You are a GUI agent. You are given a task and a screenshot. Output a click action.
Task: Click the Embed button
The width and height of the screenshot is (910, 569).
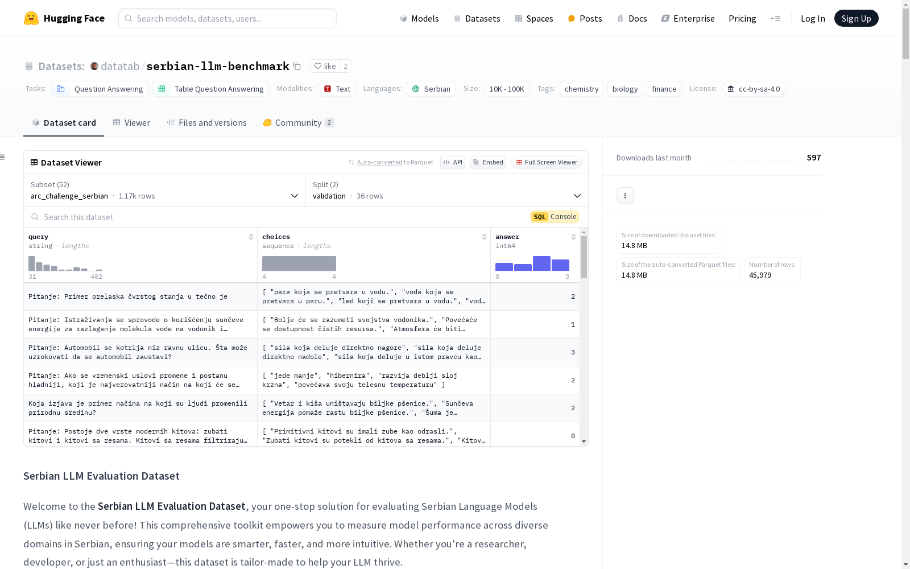488,162
